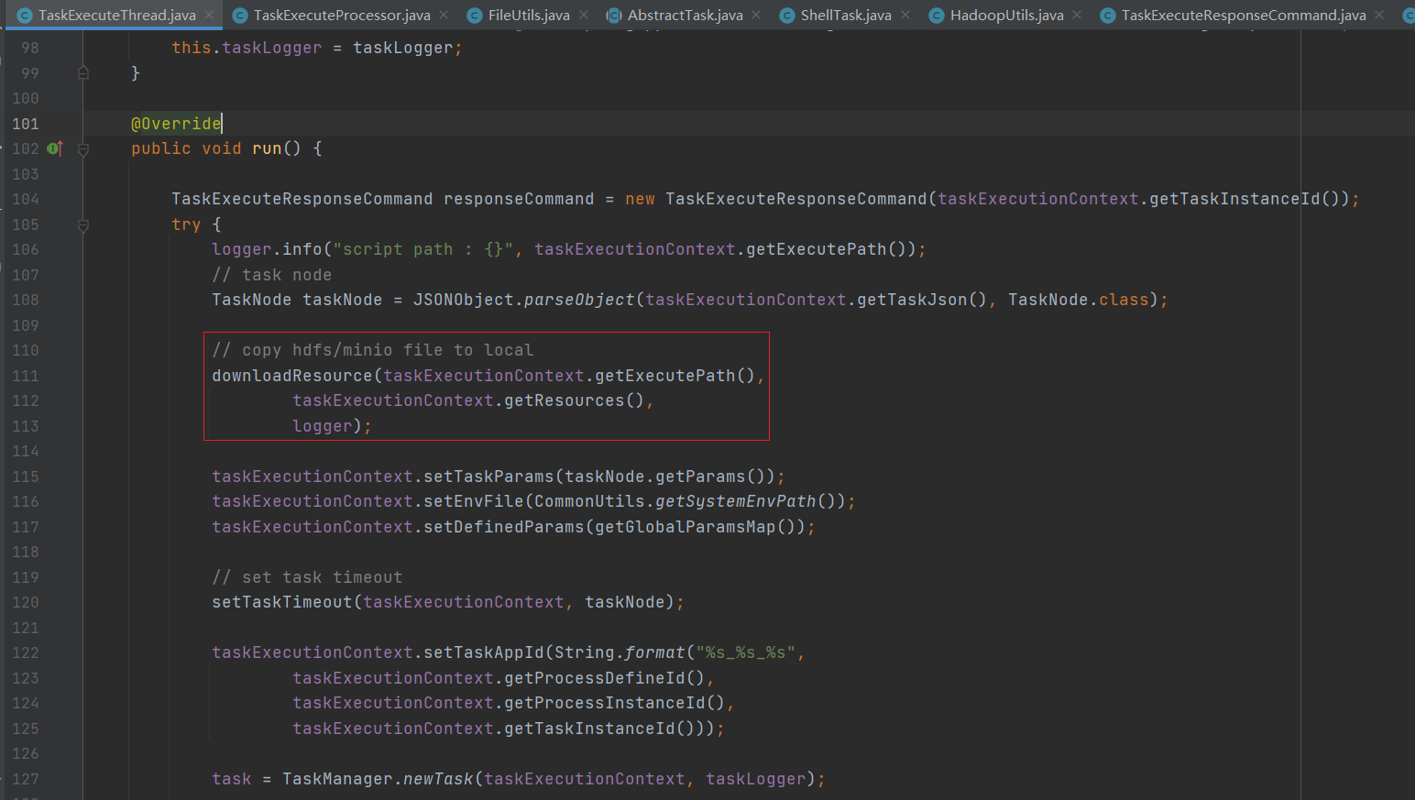Click getProcessInstanceId() on line 124
The width and height of the screenshot is (1415, 800).
point(615,703)
